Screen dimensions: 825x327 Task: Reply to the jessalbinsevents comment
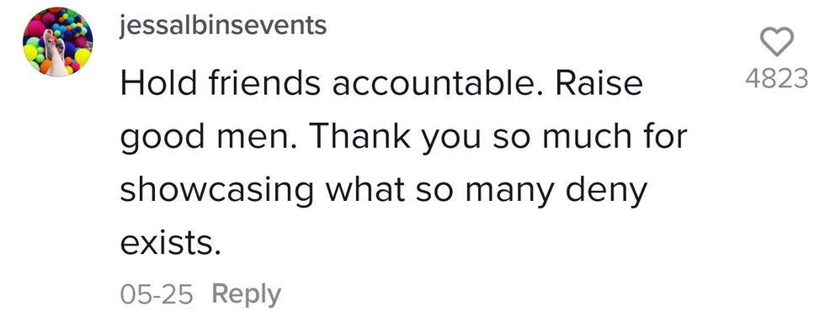[246, 294]
